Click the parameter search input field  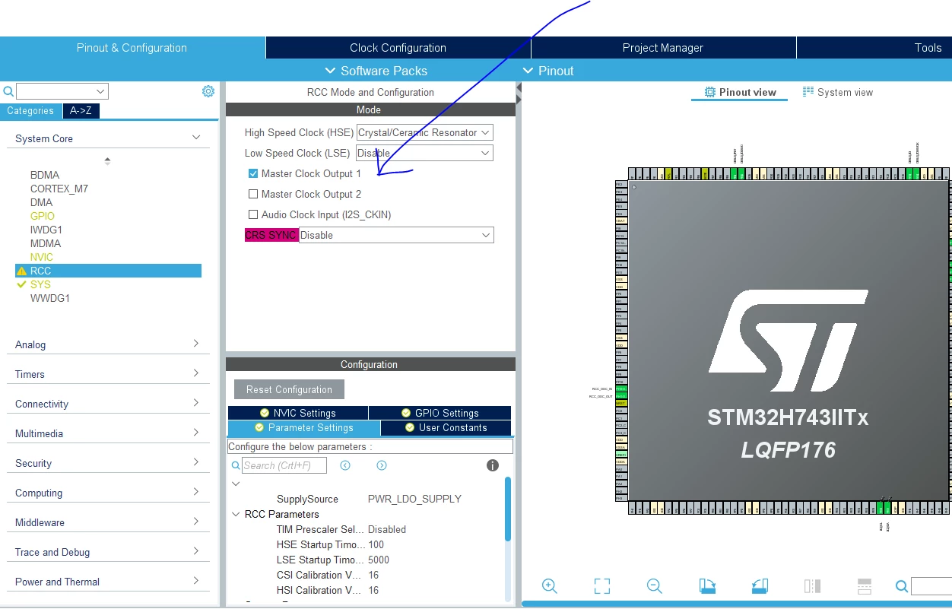click(x=284, y=465)
